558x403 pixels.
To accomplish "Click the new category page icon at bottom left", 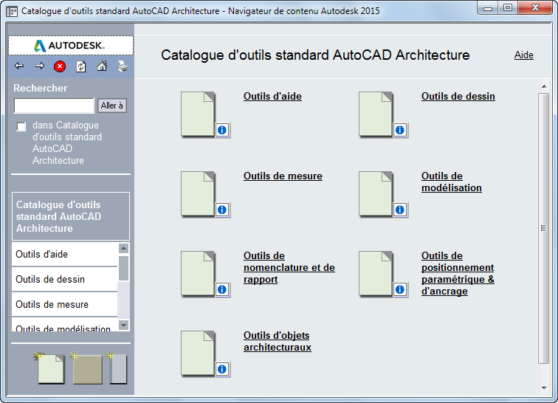I will coord(50,368).
